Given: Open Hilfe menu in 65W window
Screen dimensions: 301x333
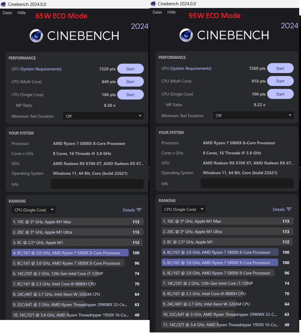Looking at the screenshot, I should coord(22,13).
